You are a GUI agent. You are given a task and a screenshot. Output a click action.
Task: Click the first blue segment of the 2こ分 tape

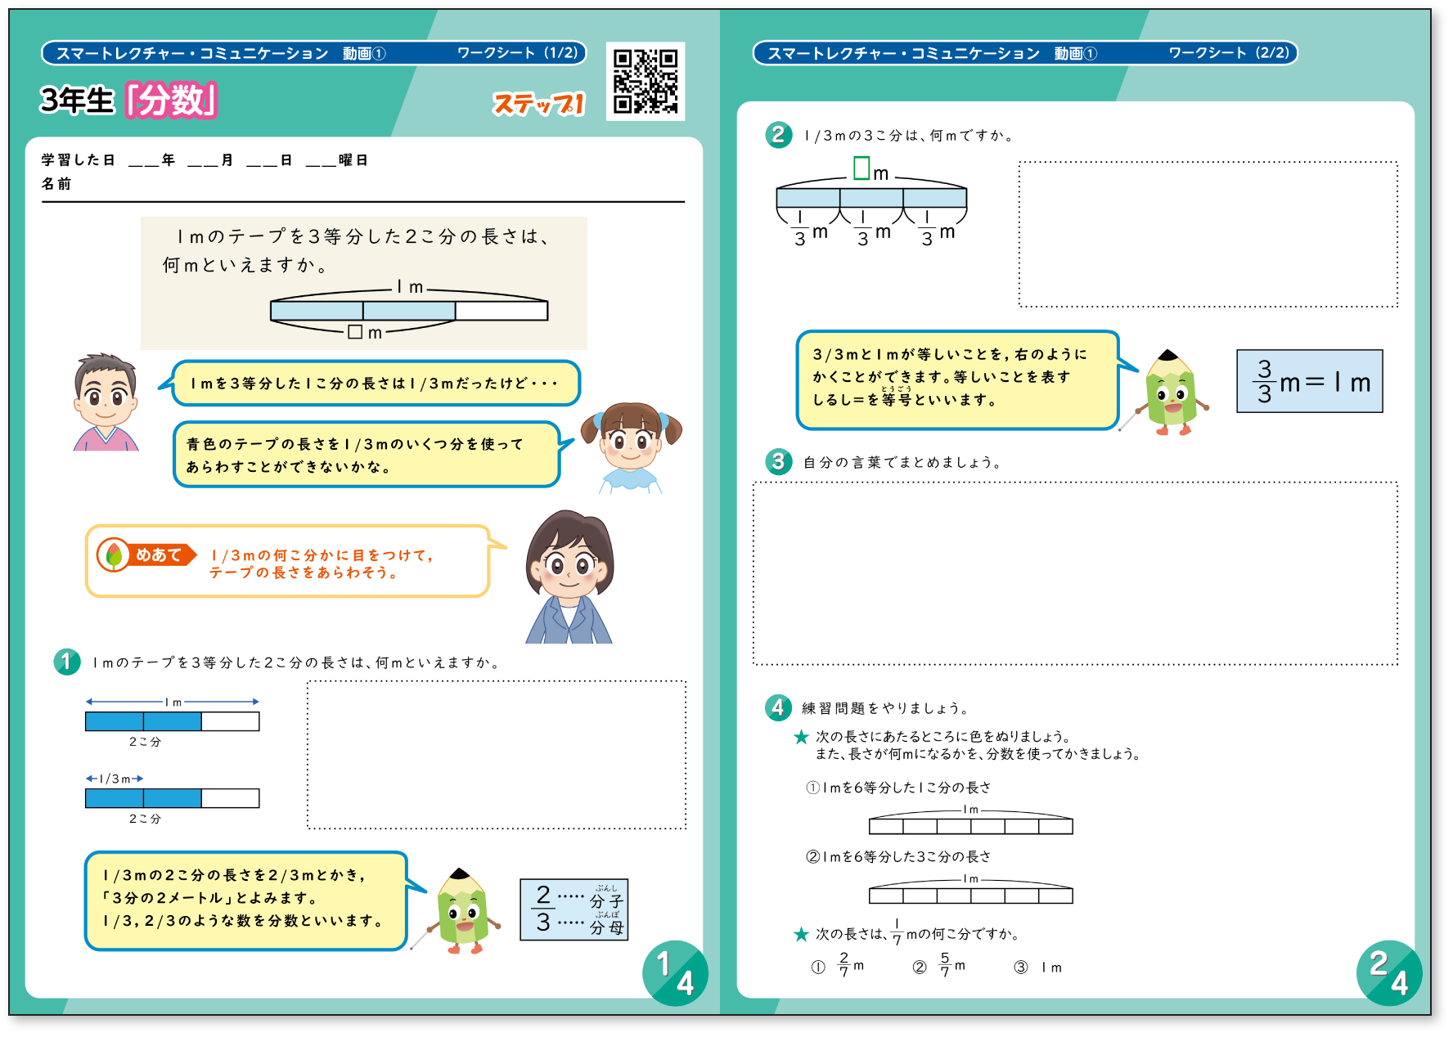click(x=115, y=721)
